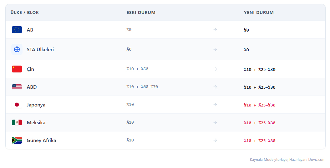Click the United States flag icon
330x168 pixels.
17,87
